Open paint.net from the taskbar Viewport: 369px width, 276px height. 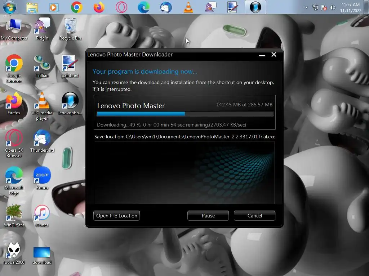232,7
